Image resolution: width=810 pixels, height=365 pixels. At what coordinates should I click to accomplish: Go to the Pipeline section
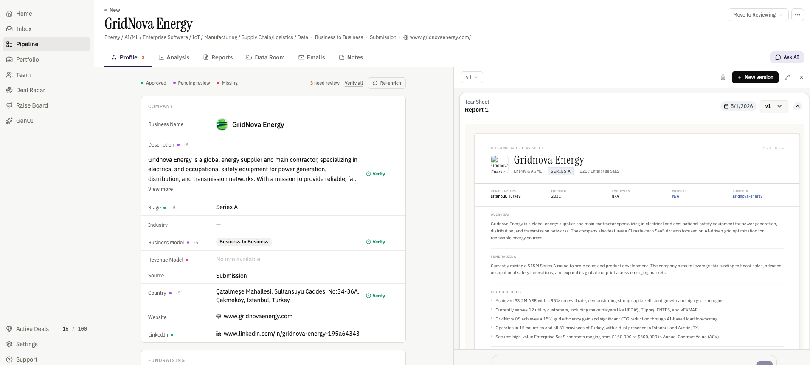click(x=46, y=44)
